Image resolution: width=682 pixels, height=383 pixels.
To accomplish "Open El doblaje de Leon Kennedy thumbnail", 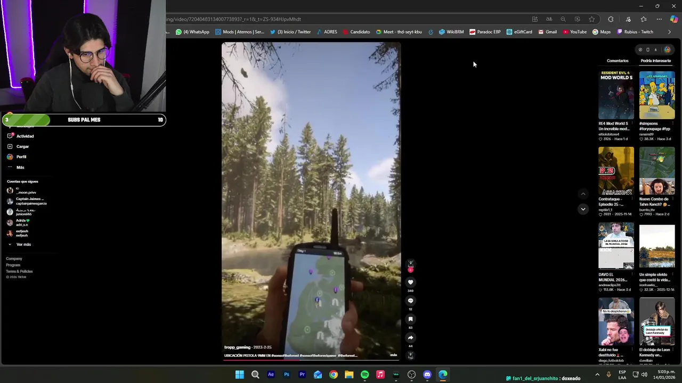I will [x=657, y=321].
